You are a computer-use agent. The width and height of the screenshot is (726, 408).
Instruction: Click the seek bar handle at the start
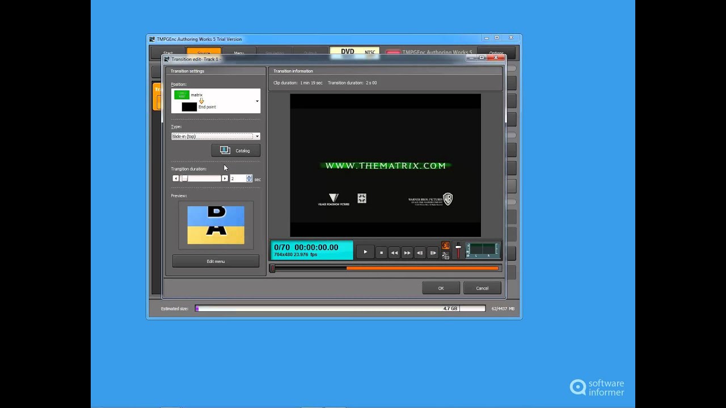[x=272, y=268]
